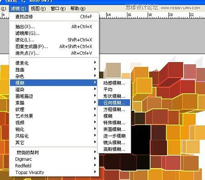The height and width of the screenshot is (180, 205).
Task: Open 消失点(V)... vanishing point
Action: coord(54,53)
